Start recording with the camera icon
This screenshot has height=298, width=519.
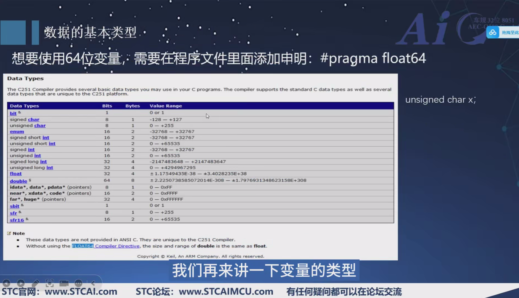(x=64, y=283)
